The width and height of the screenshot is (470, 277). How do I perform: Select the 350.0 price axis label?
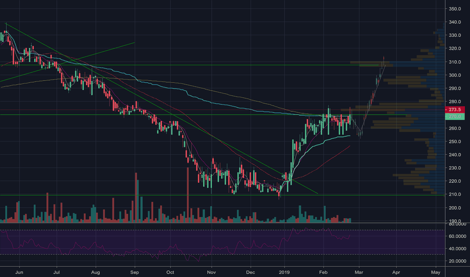tap(455, 9)
